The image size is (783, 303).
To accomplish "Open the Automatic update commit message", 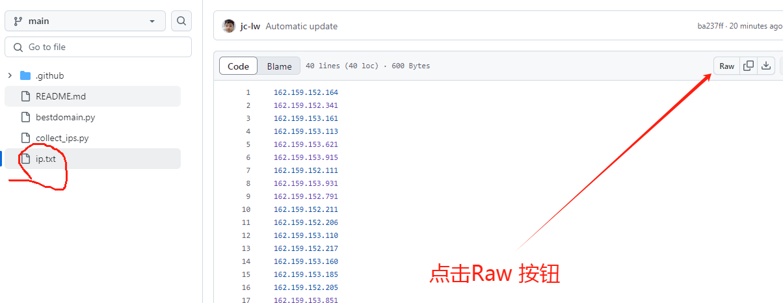I will point(301,27).
